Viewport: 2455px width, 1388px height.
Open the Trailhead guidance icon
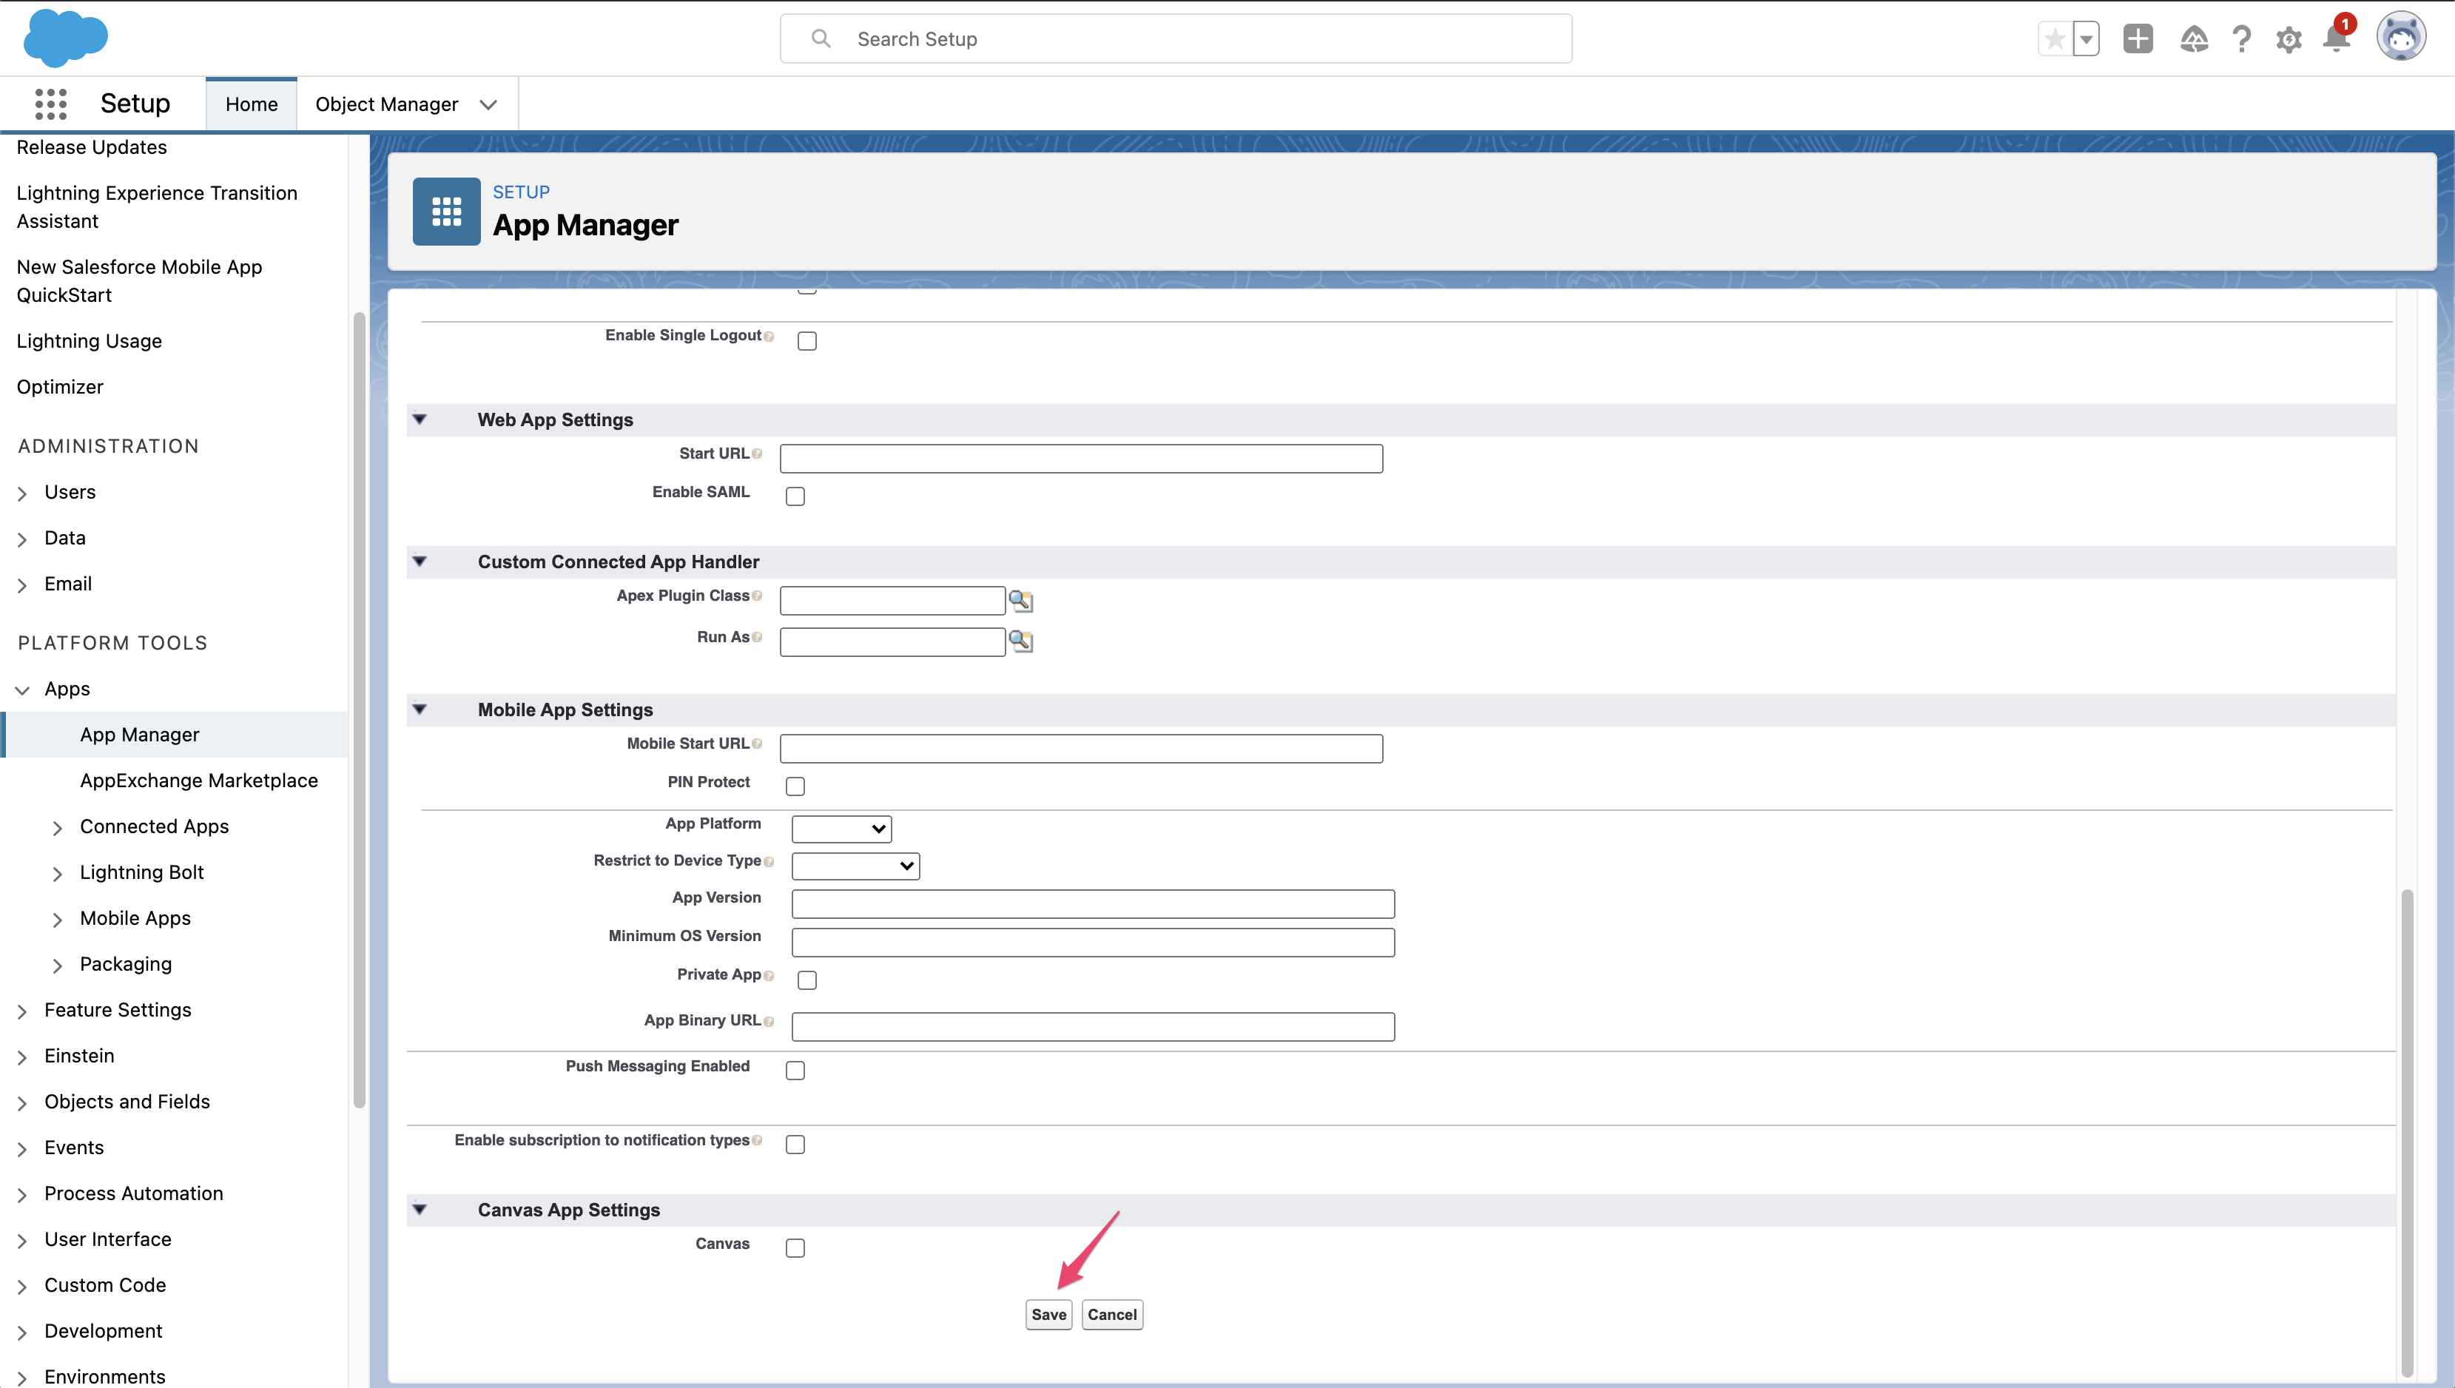(2194, 39)
